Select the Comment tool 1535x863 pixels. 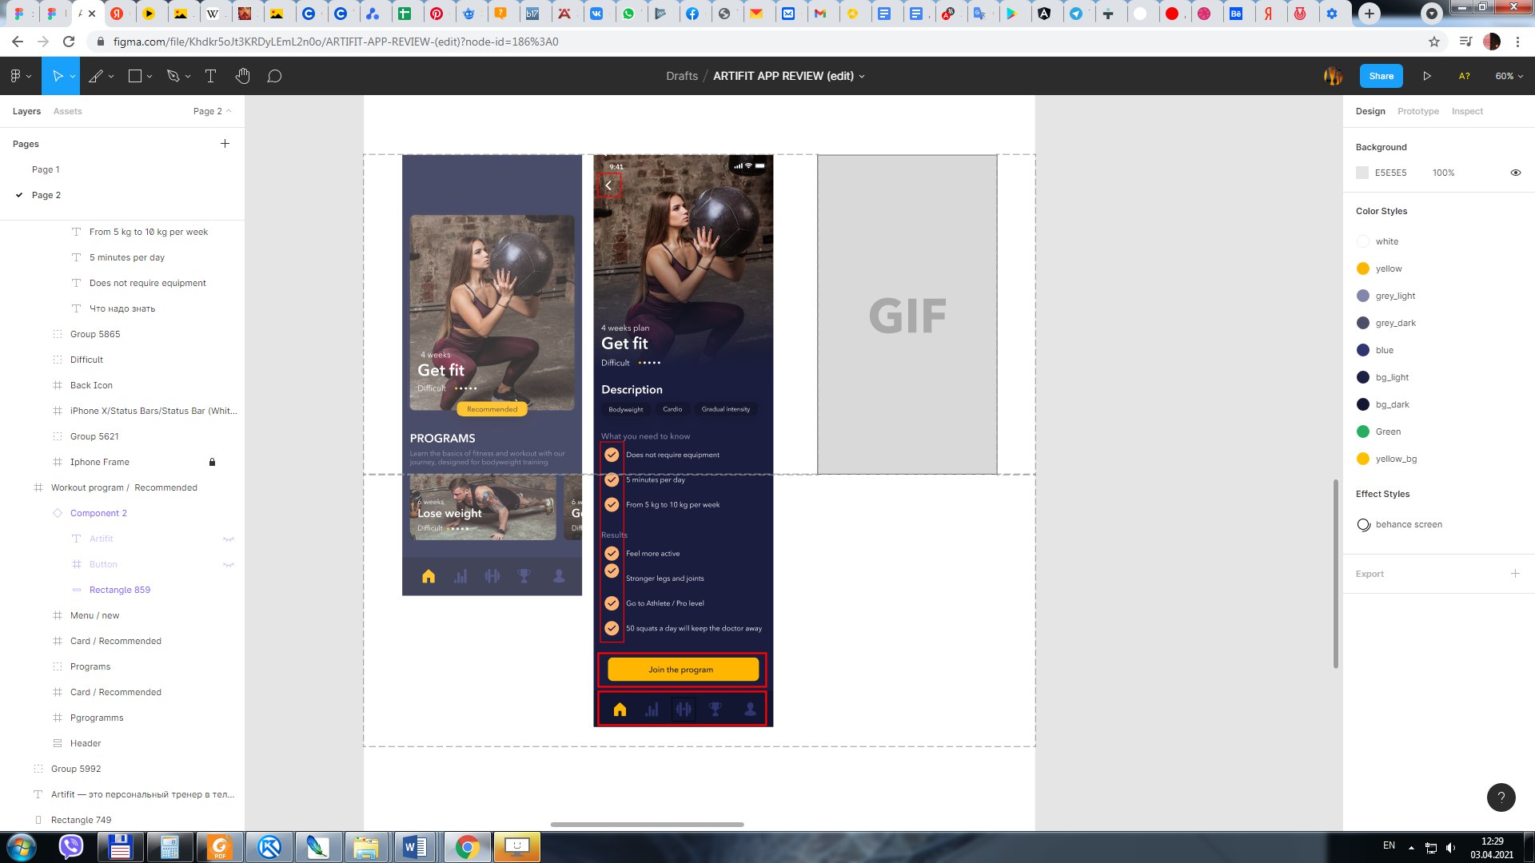(x=274, y=76)
